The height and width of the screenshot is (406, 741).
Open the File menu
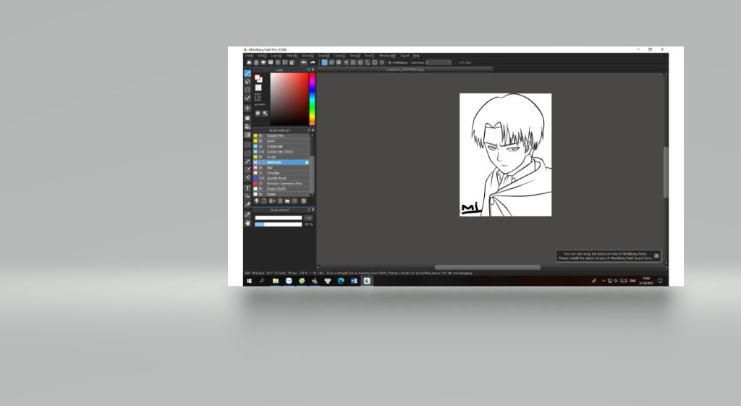249,56
